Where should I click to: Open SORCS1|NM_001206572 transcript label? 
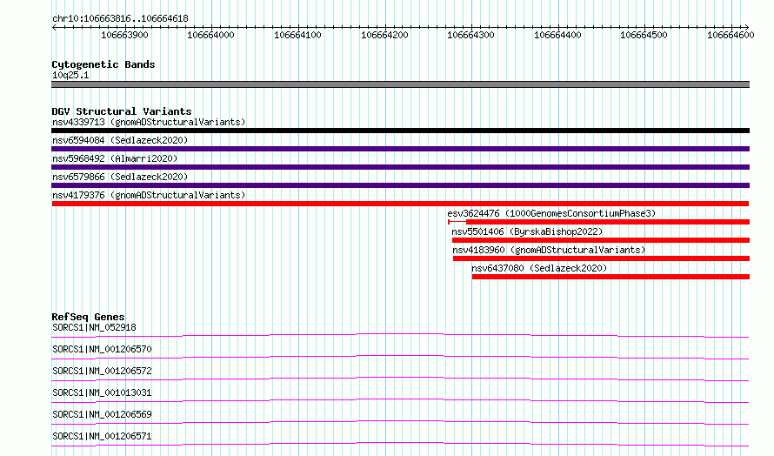pyautogui.click(x=102, y=371)
